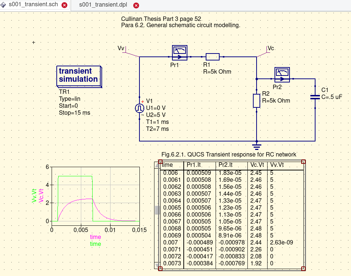Switch to the s001_transient.dpl tab
The height and width of the screenshot is (276, 351).
(106, 5)
